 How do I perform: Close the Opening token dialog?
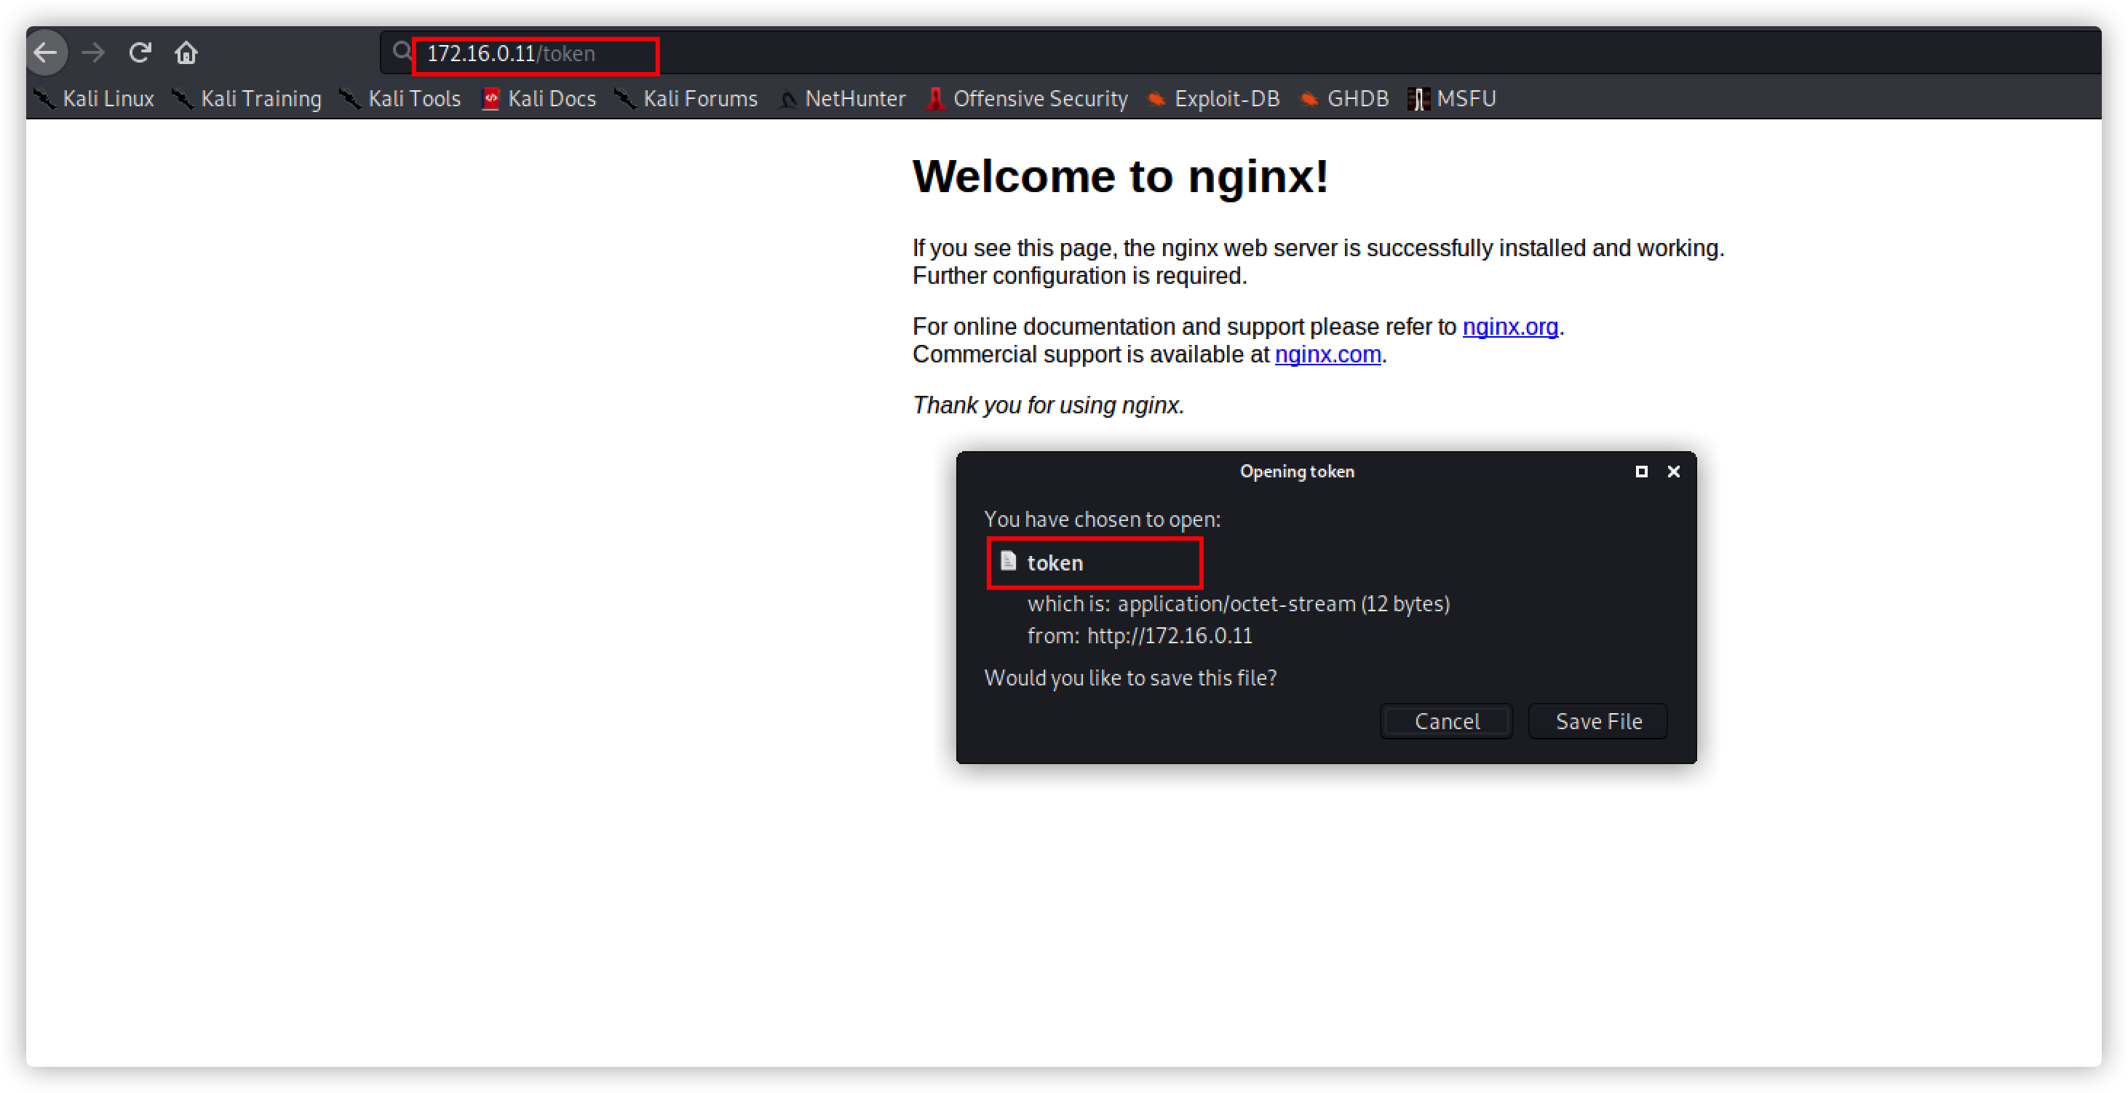[x=1673, y=471]
